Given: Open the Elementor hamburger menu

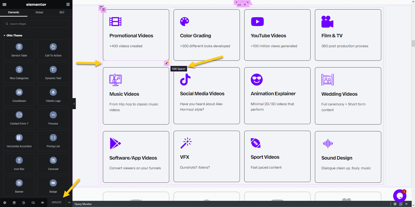Looking at the screenshot, I should [5, 5].
